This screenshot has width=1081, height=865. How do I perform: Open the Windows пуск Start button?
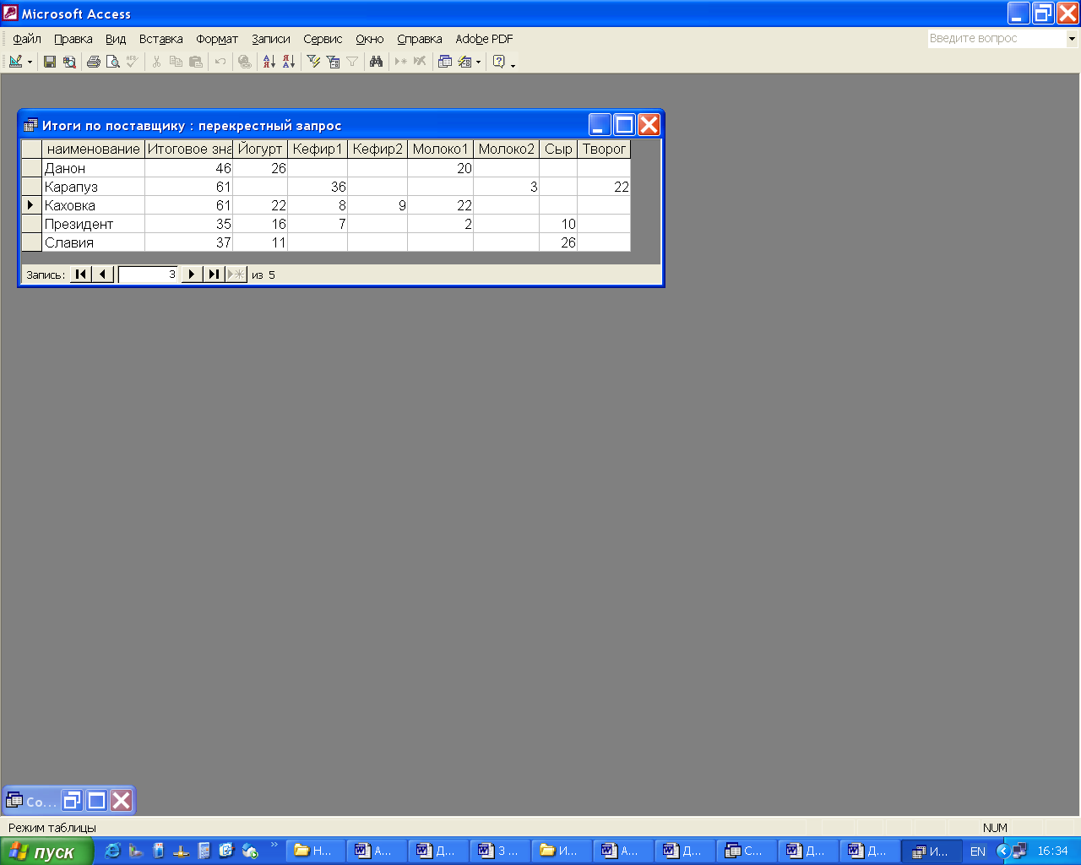click(x=46, y=851)
